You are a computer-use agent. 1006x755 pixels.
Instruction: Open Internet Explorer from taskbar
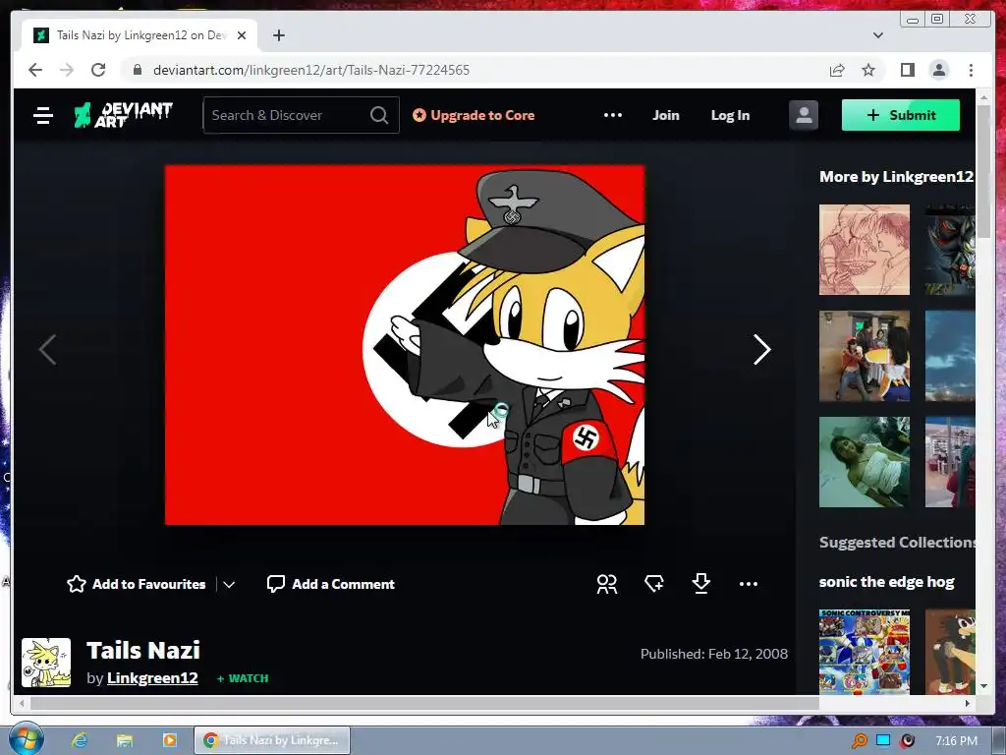click(80, 740)
